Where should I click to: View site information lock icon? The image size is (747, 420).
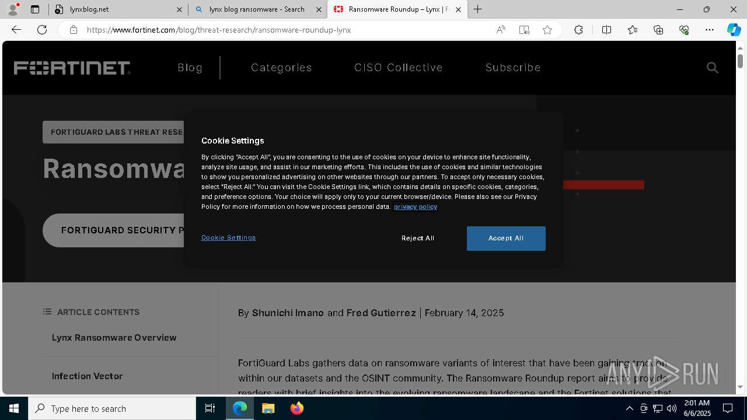pyautogui.click(x=73, y=30)
